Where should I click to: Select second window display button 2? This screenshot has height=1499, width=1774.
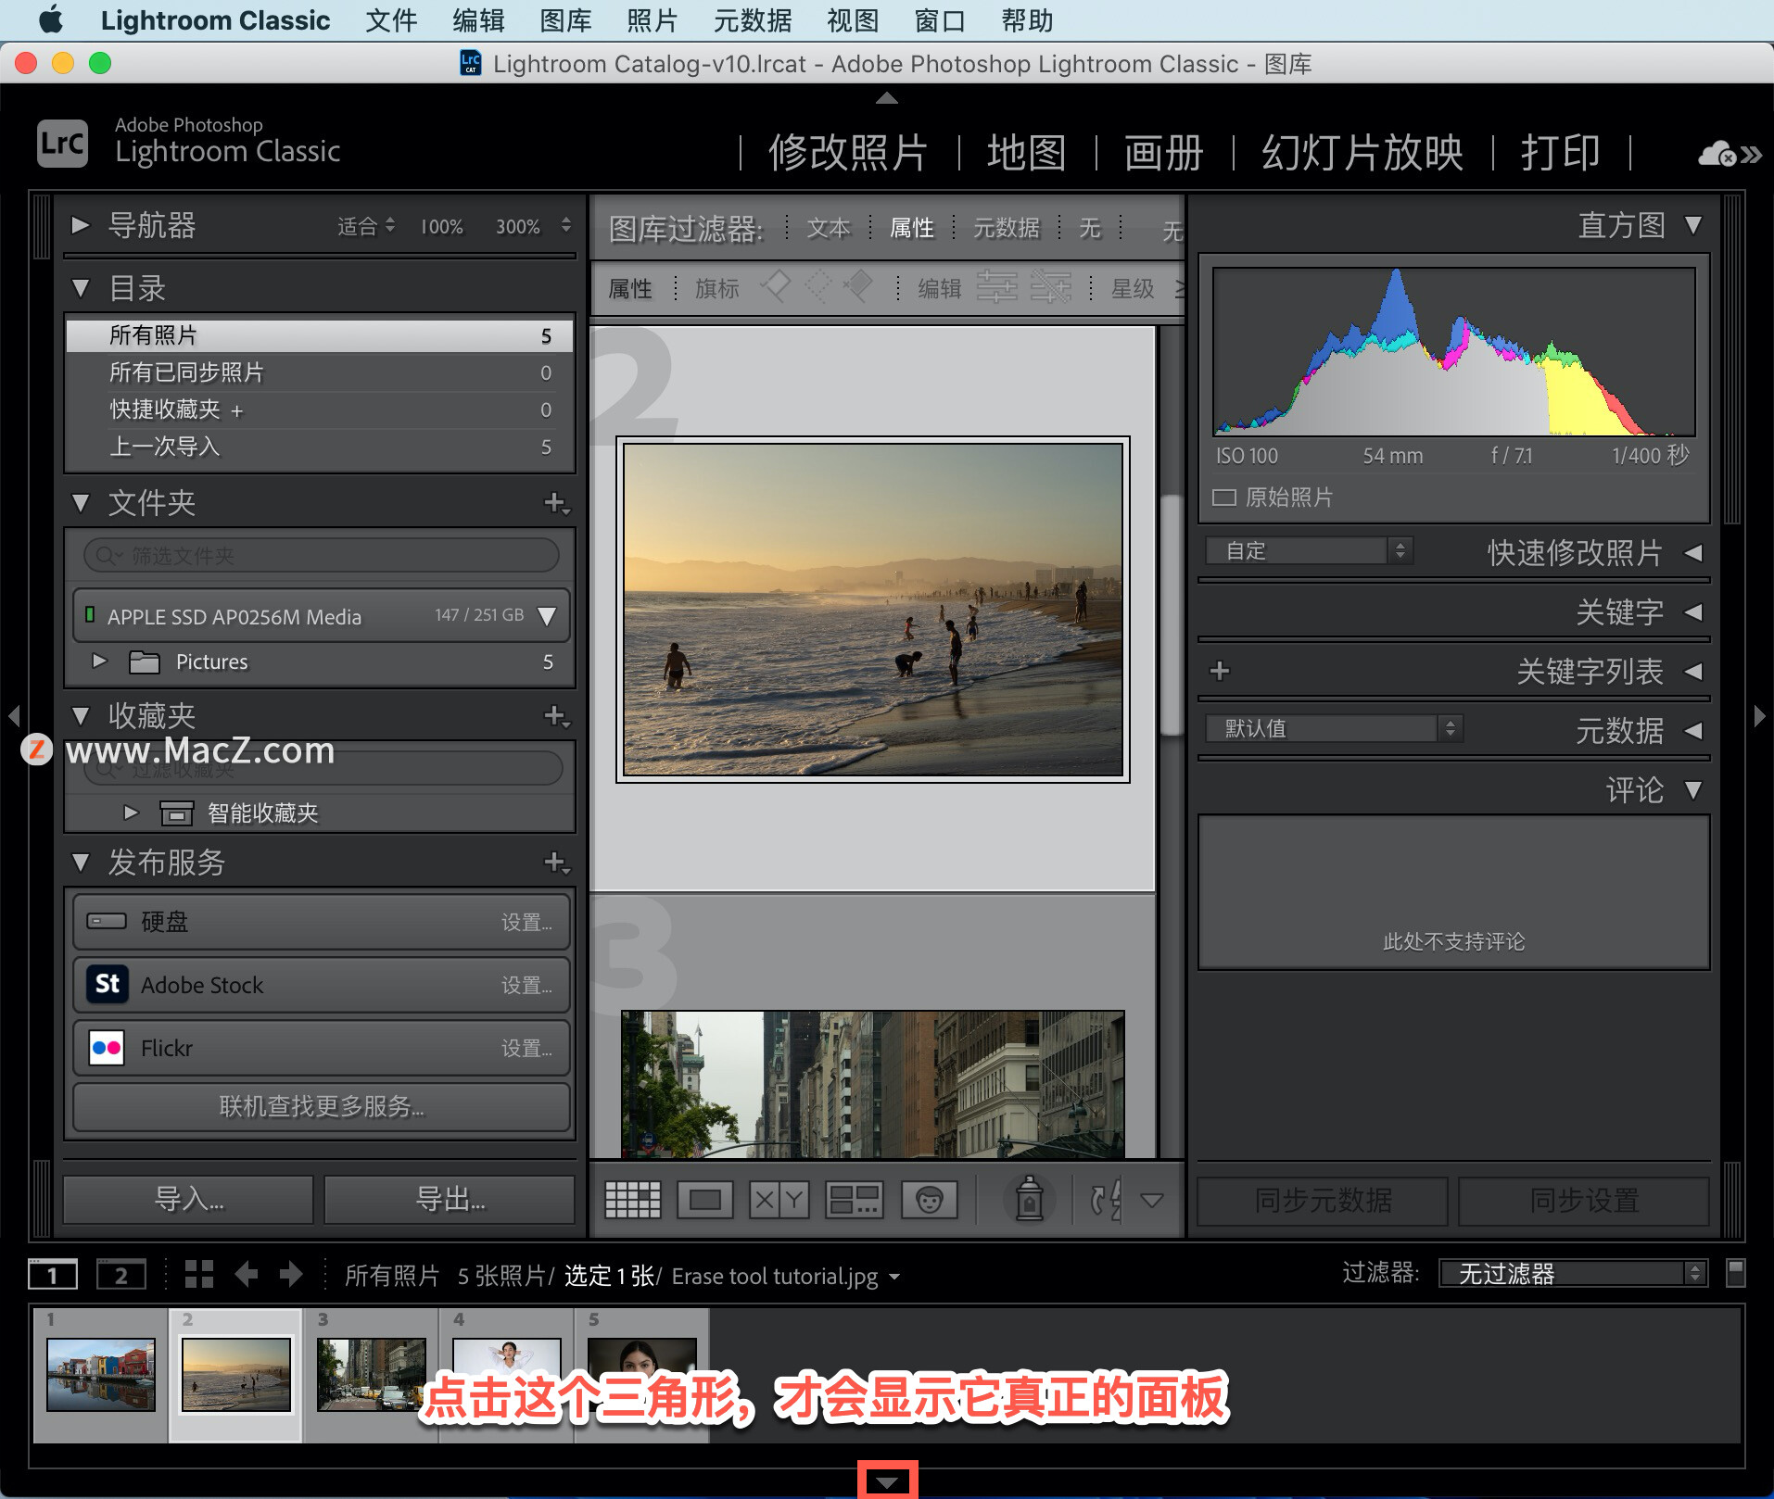[121, 1275]
